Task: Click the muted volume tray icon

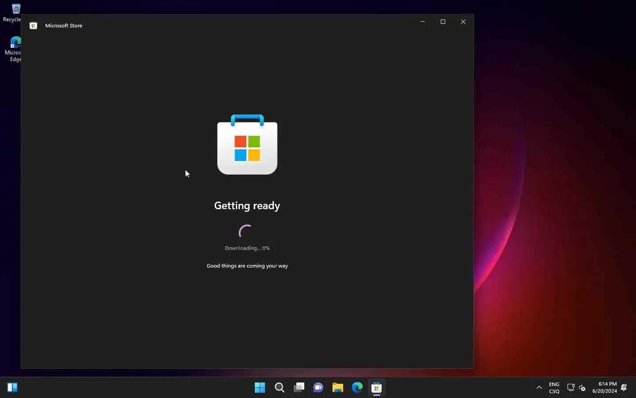Action: (583, 388)
